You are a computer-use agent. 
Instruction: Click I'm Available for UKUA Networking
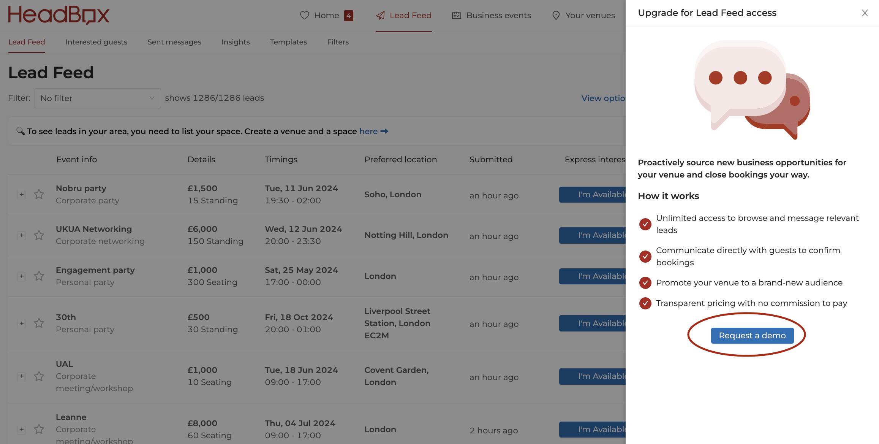click(x=592, y=235)
